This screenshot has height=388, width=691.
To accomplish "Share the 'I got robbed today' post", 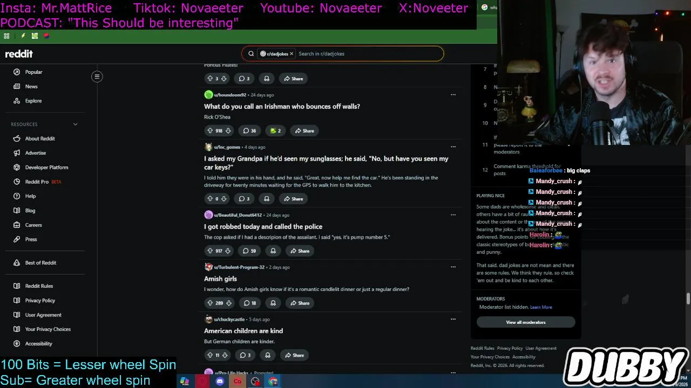I will click(x=300, y=251).
